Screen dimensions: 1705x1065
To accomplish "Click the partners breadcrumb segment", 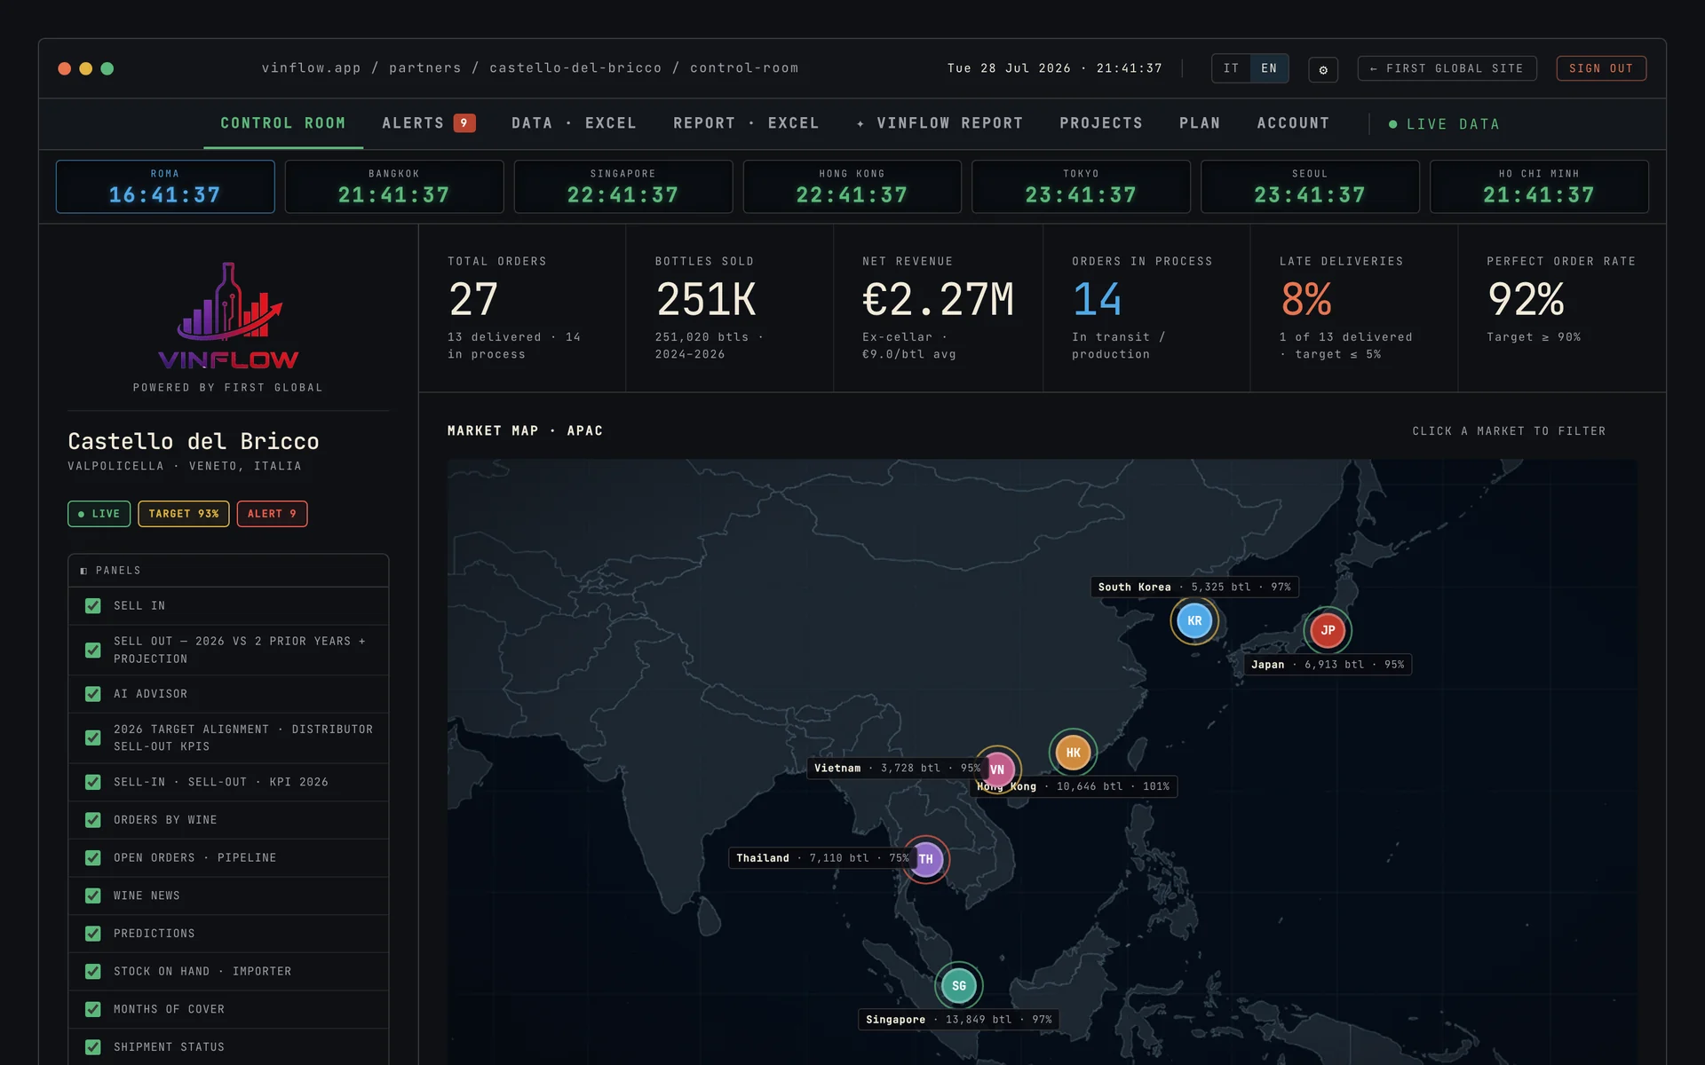I will pos(425,68).
